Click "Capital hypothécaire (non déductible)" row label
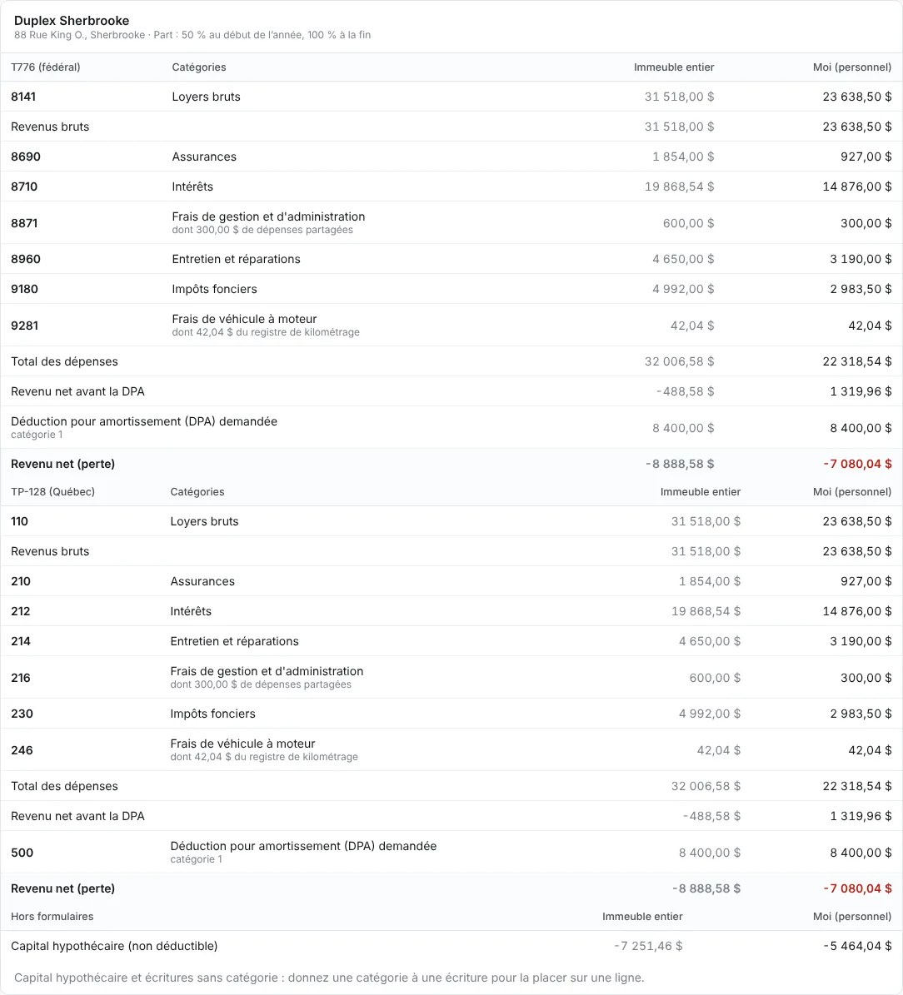The height and width of the screenshot is (995, 903). point(114,946)
